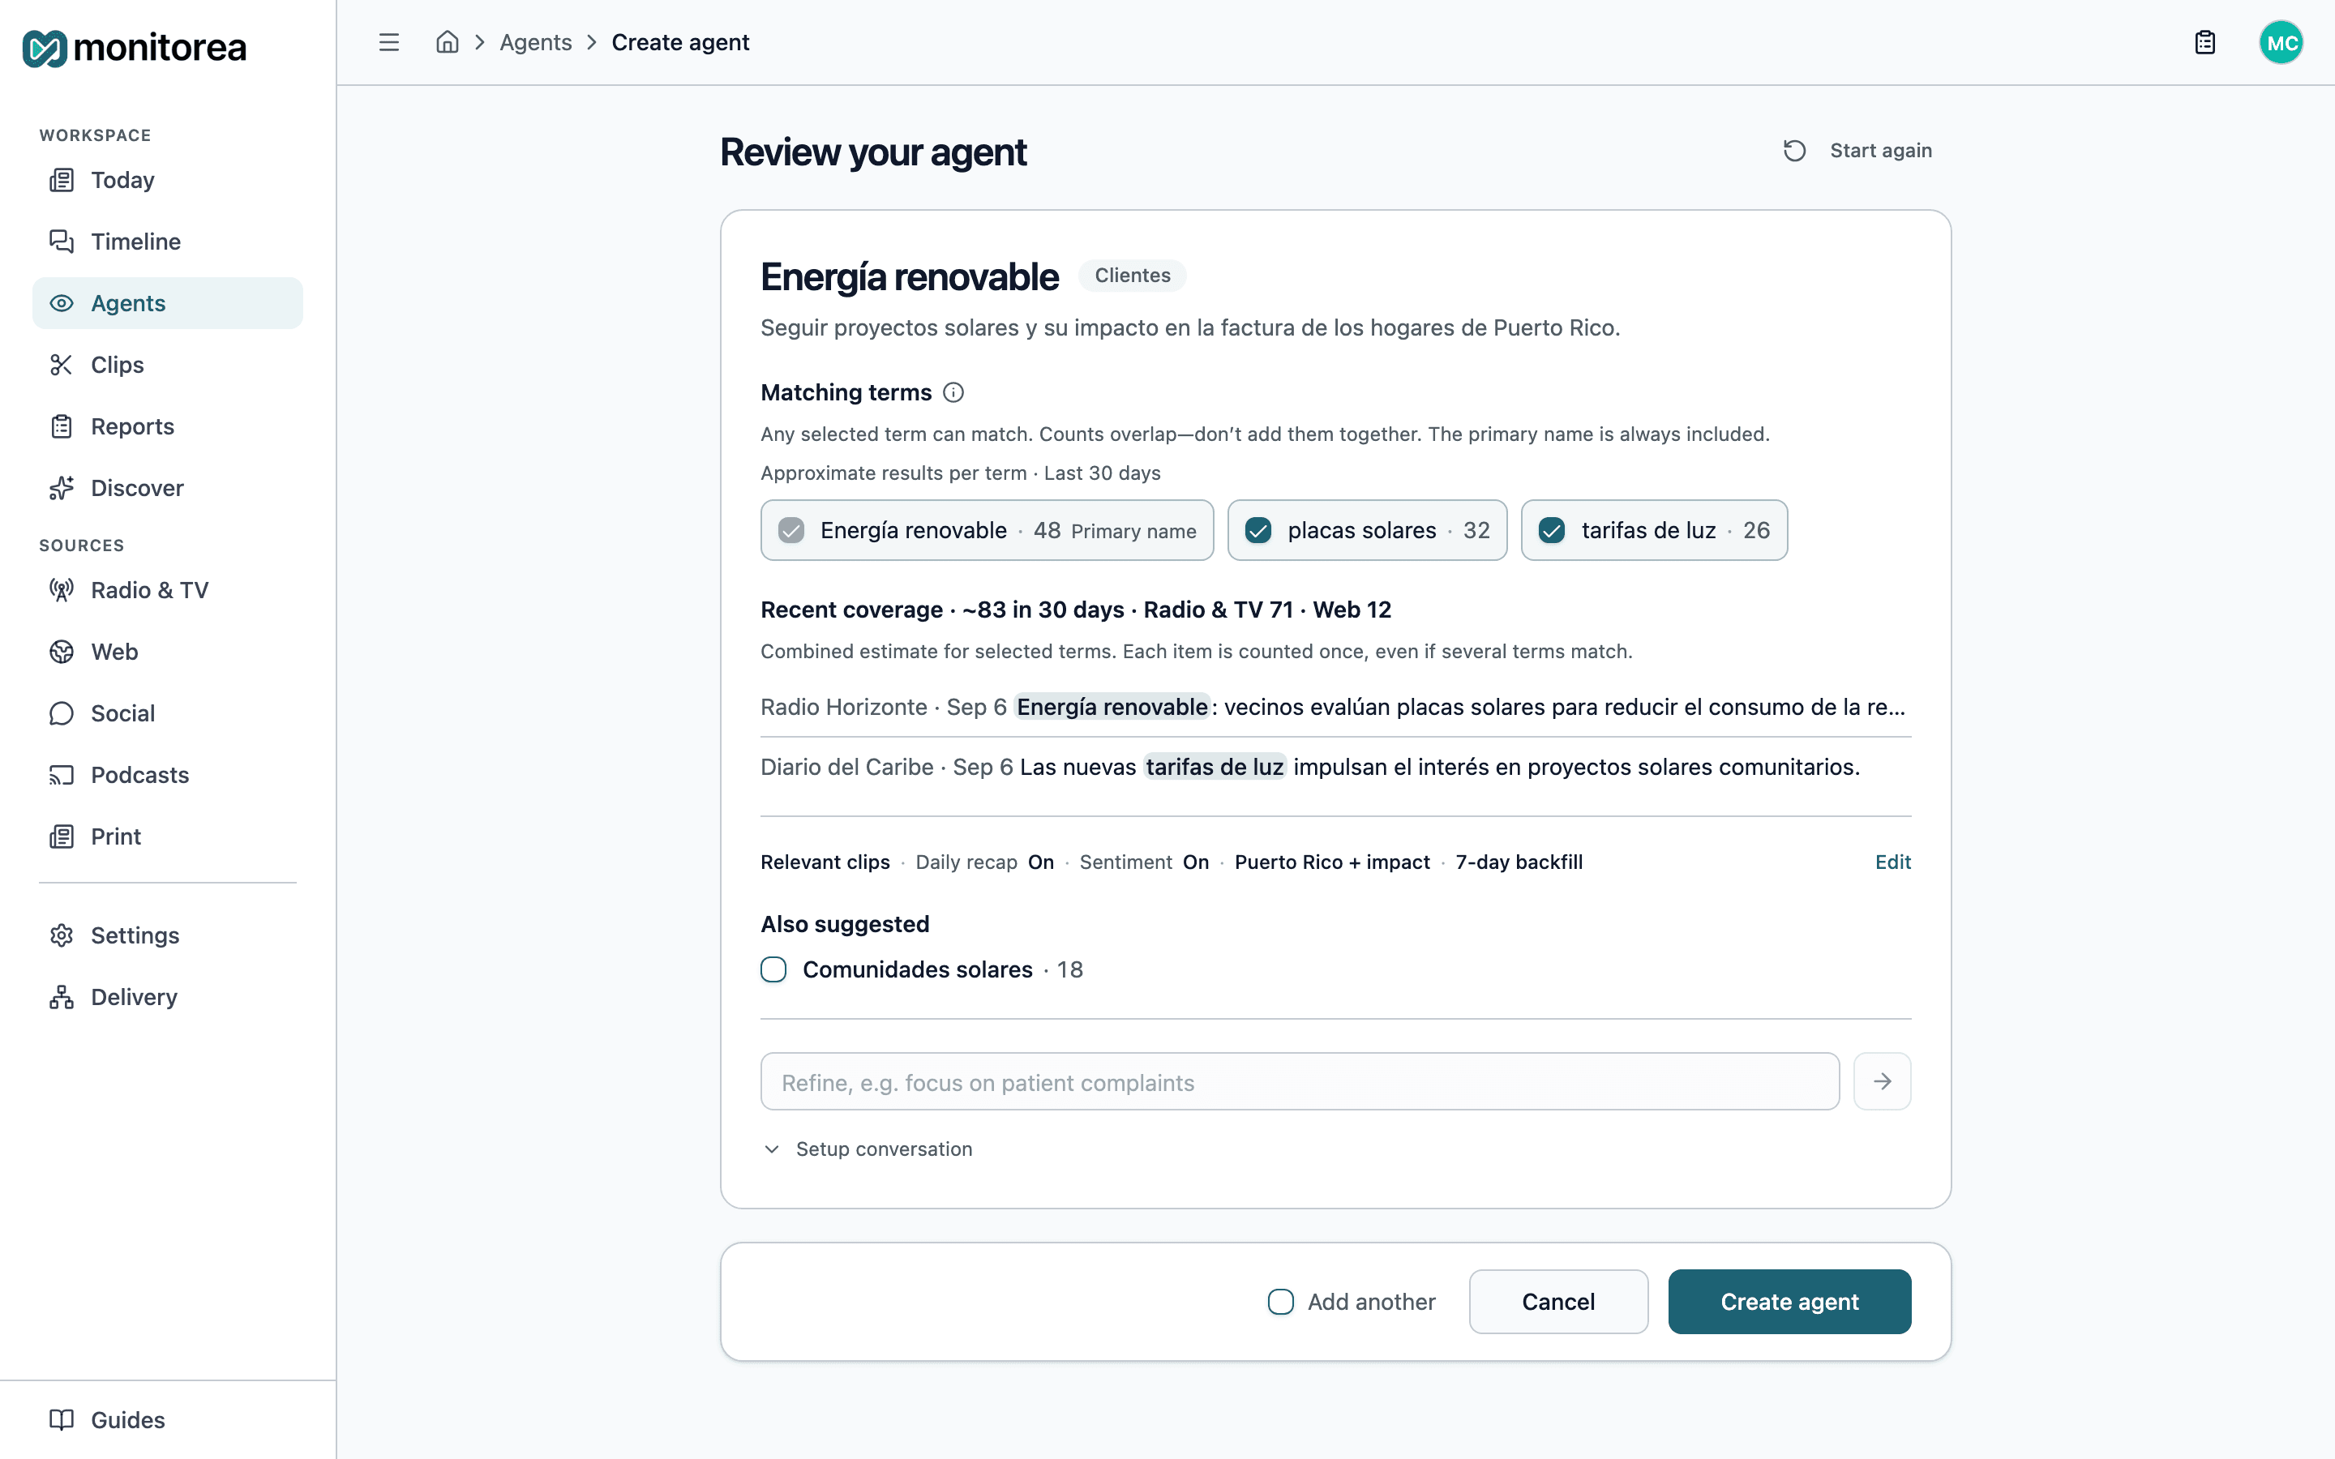Click the Puerto Rico + impact setting

(1331, 862)
